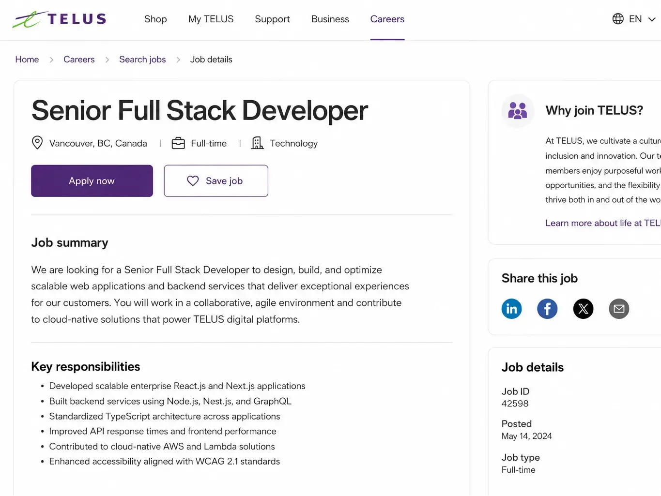The width and height of the screenshot is (661, 496).
Task: Click the React.js and Next.js bullet
Action: point(177,386)
